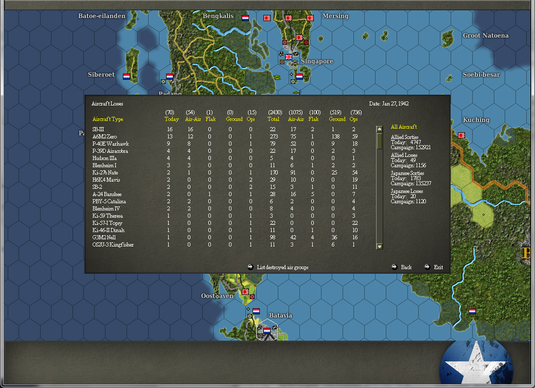Click the Japanese flag below Kuching label
This screenshot has width=535, height=388.
(x=461, y=135)
